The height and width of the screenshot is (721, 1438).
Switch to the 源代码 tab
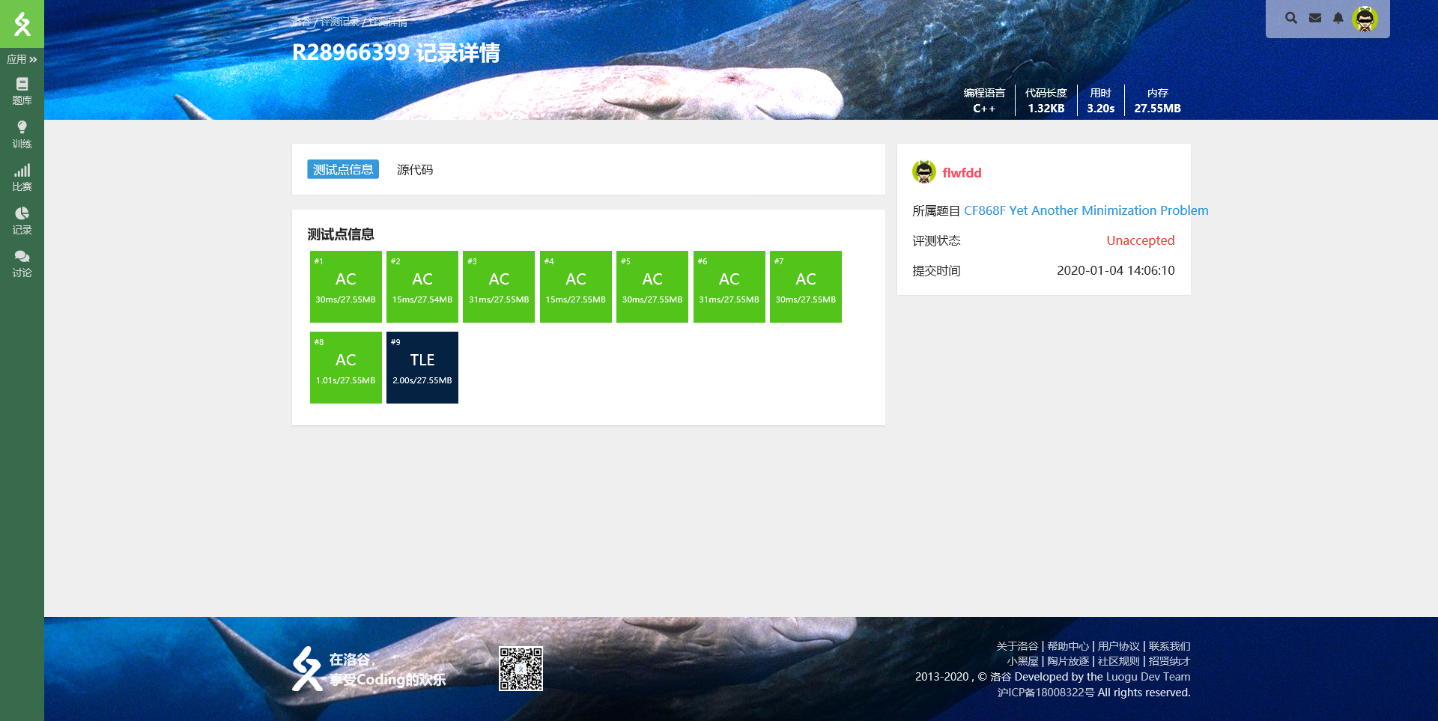(x=415, y=170)
